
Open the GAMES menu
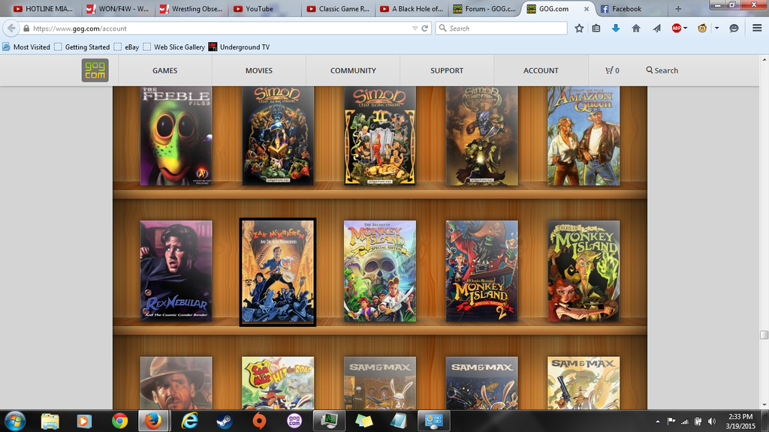[164, 70]
